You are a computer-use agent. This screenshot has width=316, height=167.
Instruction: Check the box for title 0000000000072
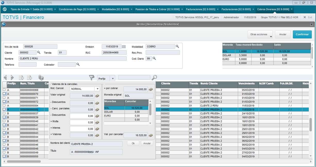click(x=4, y=102)
